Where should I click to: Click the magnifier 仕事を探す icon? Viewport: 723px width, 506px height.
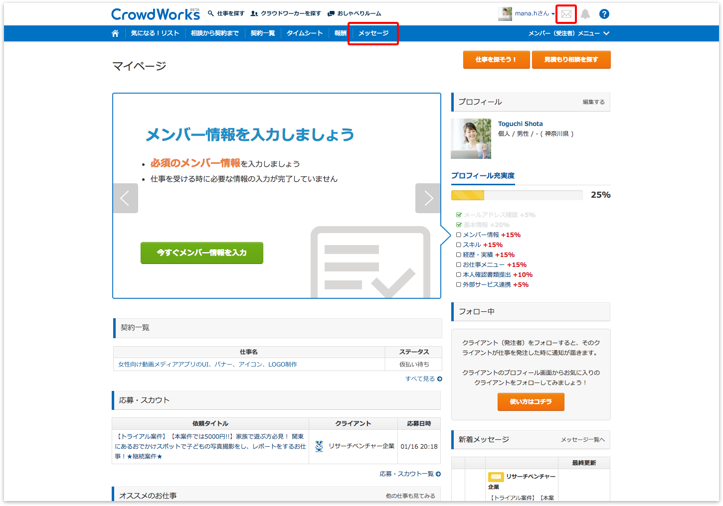point(211,13)
